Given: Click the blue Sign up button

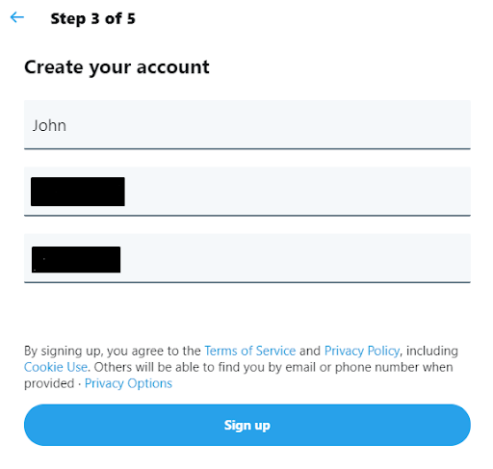Looking at the screenshot, I should [x=247, y=425].
